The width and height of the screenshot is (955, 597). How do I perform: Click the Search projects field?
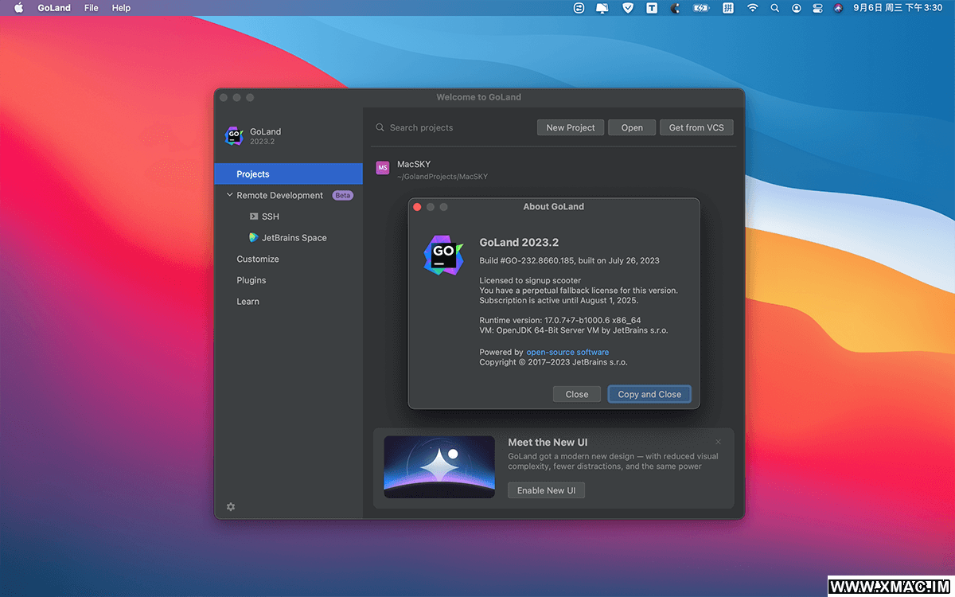point(452,127)
